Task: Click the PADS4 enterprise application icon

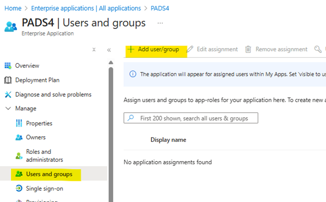Action: coord(11,27)
